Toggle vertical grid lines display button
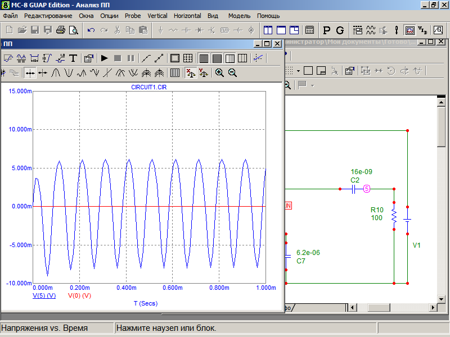450x337 pixels. click(204, 58)
